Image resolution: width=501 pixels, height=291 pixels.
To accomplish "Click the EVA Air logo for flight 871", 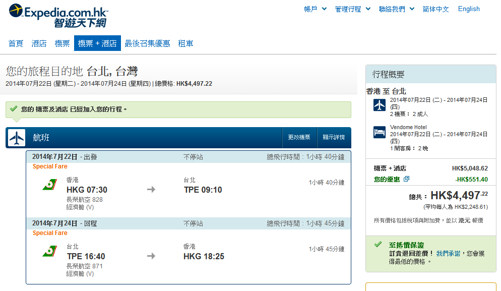I will click(x=49, y=252).
